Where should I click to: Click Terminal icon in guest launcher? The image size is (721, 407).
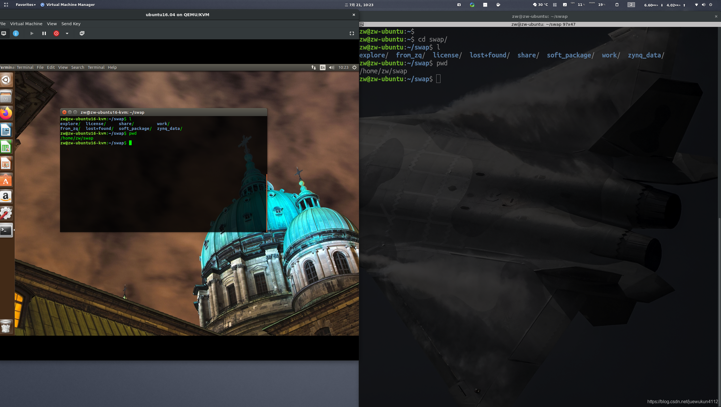6,230
